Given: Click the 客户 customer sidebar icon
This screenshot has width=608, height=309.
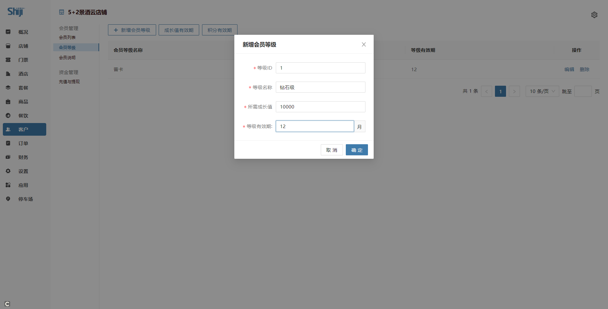Looking at the screenshot, I should click(8, 129).
